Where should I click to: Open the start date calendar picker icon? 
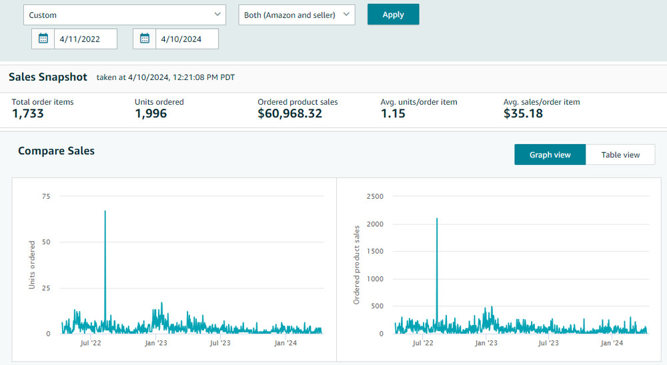point(43,39)
